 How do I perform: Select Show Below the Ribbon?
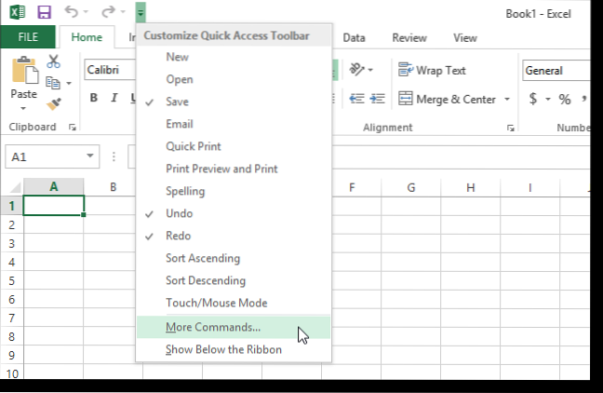[x=234, y=349]
